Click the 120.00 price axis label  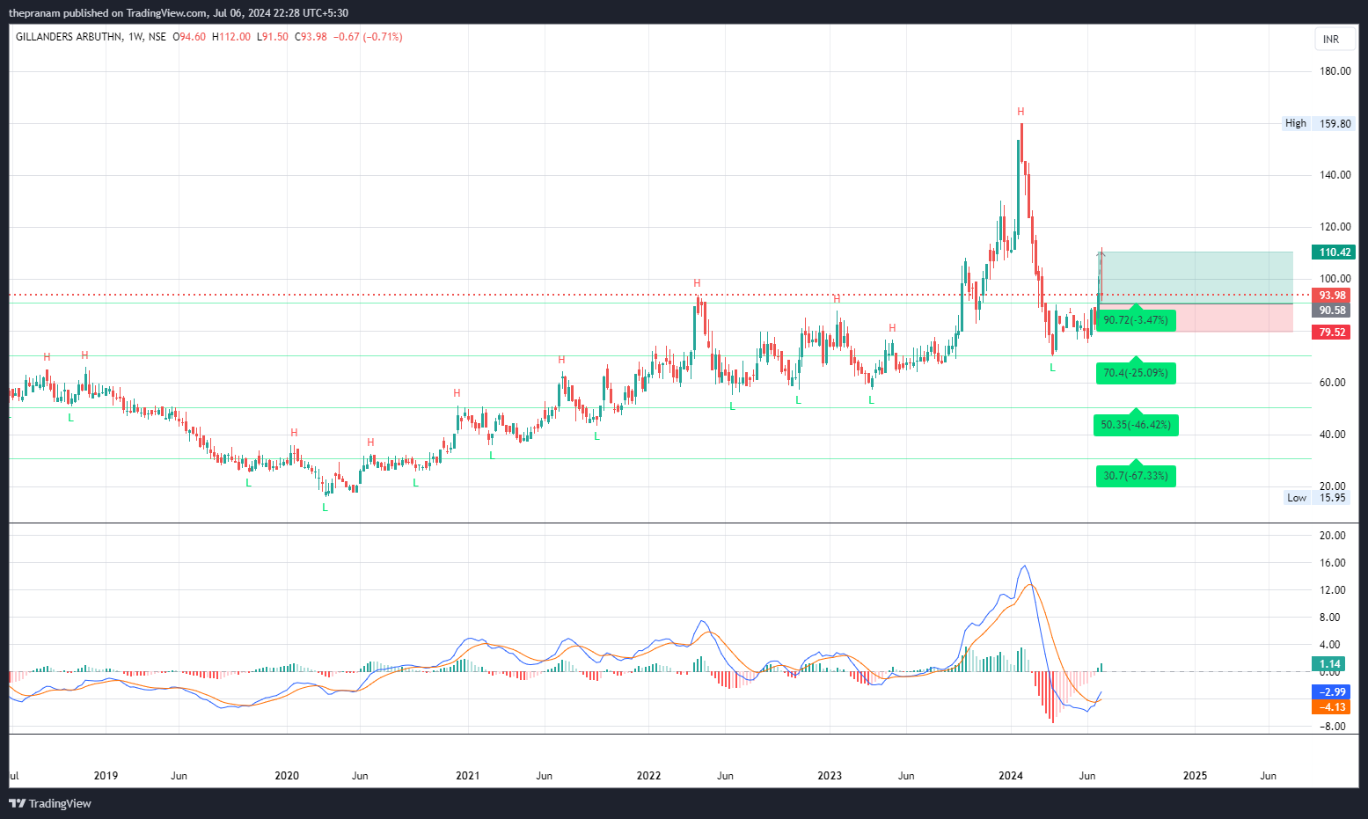pyautogui.click(x=1335, y=227)
